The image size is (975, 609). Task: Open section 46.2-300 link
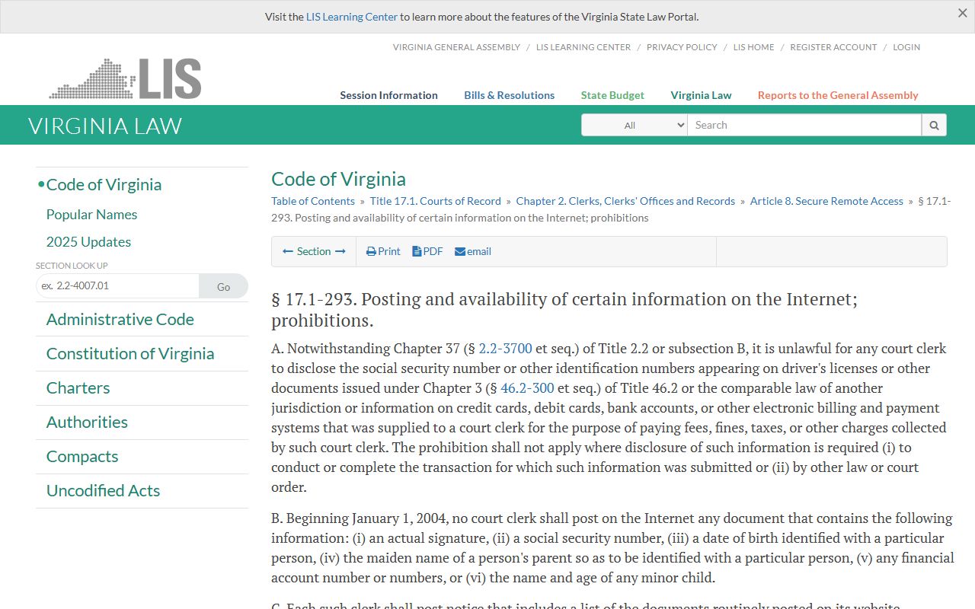(x=527, y=388)
